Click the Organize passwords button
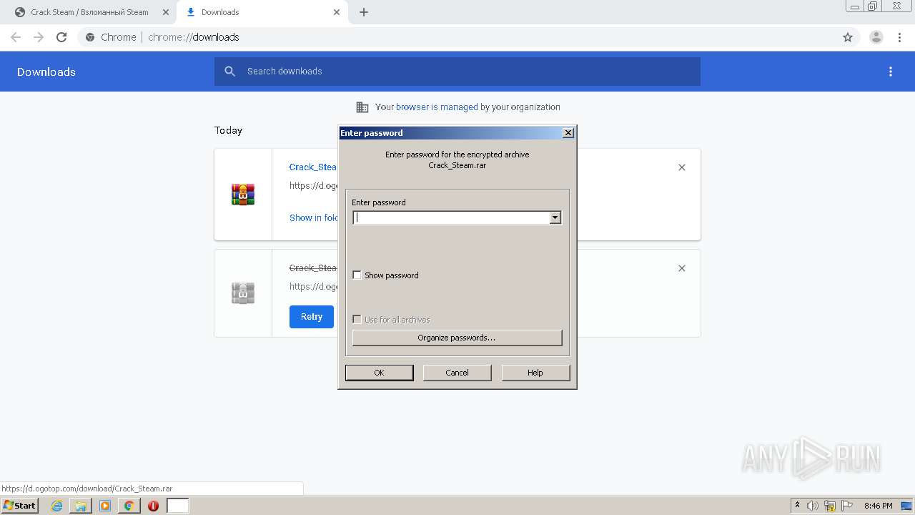This screenshot has width=915, height=515. pyautogui.click(x=457, y=338)
